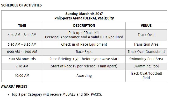The width and height of the screenshot is (170, 98).
Task: Select the Race Expo description cell
Action: coord(84,52)
